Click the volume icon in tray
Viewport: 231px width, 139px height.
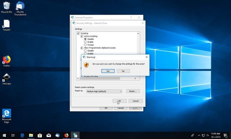click(x=208, y=135)
